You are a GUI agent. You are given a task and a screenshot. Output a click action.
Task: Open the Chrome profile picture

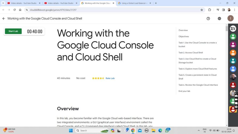tap(229, 10)
